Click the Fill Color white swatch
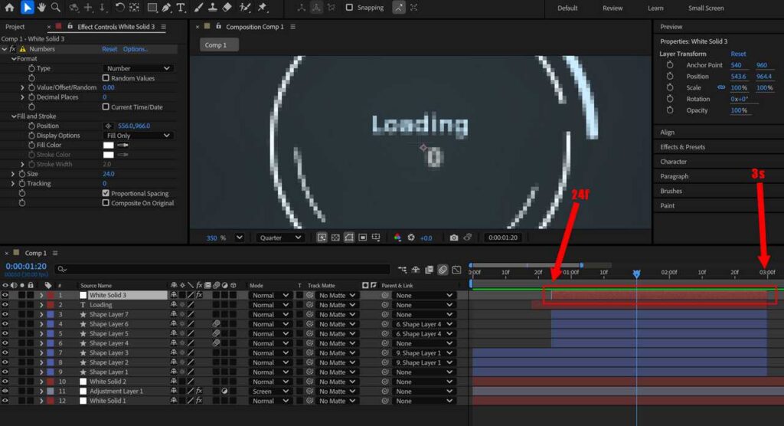The width and height of the screenshot is (784, 426). pyautogui.click(x=108, y=145)
